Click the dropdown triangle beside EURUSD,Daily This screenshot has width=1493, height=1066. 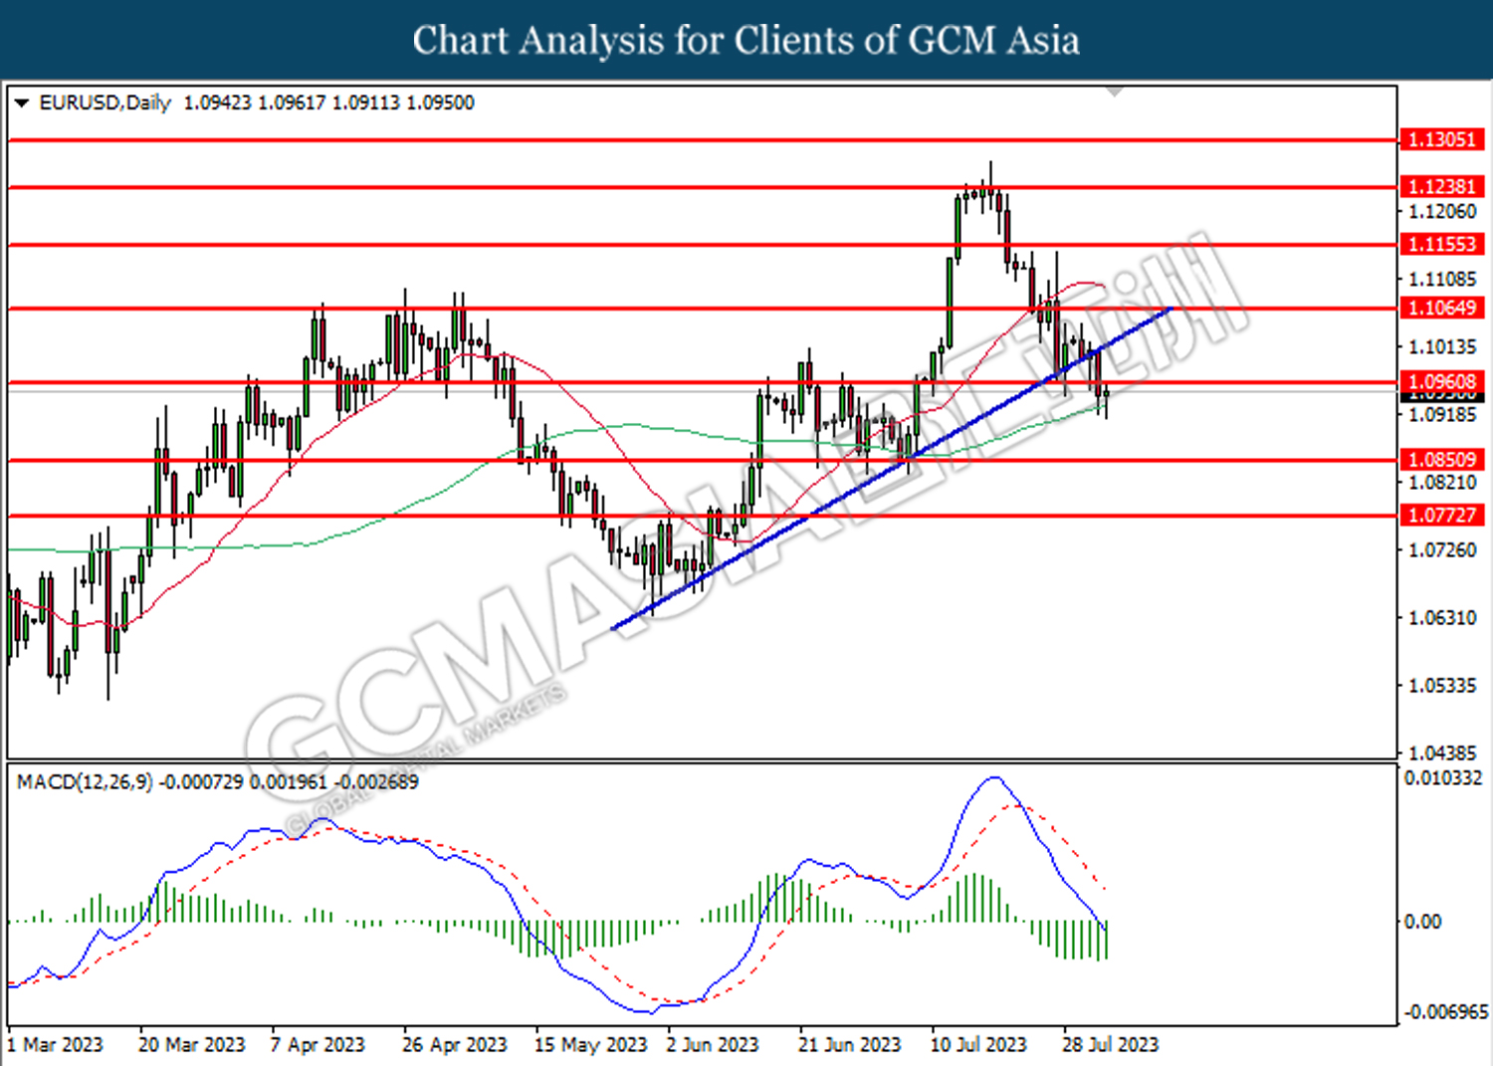point(21,103)
